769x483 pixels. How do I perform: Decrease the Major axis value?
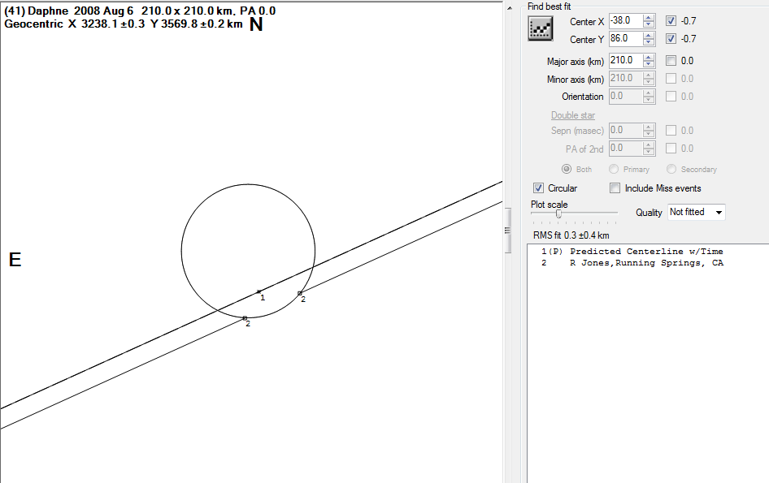(649, 63)
